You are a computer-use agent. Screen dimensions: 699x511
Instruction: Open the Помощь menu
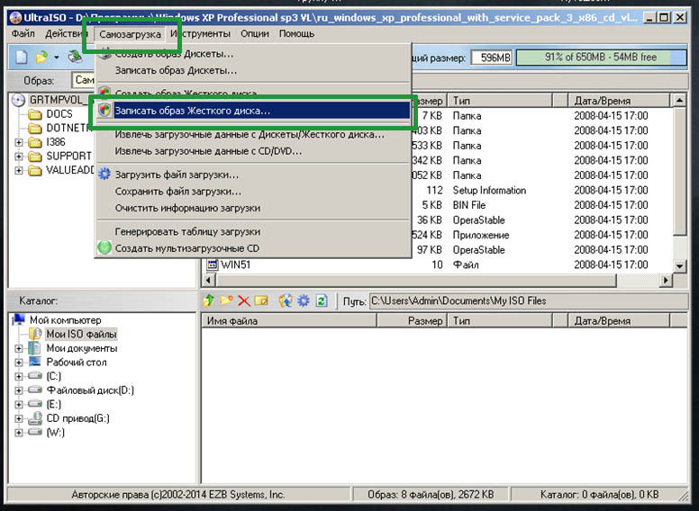296,33
